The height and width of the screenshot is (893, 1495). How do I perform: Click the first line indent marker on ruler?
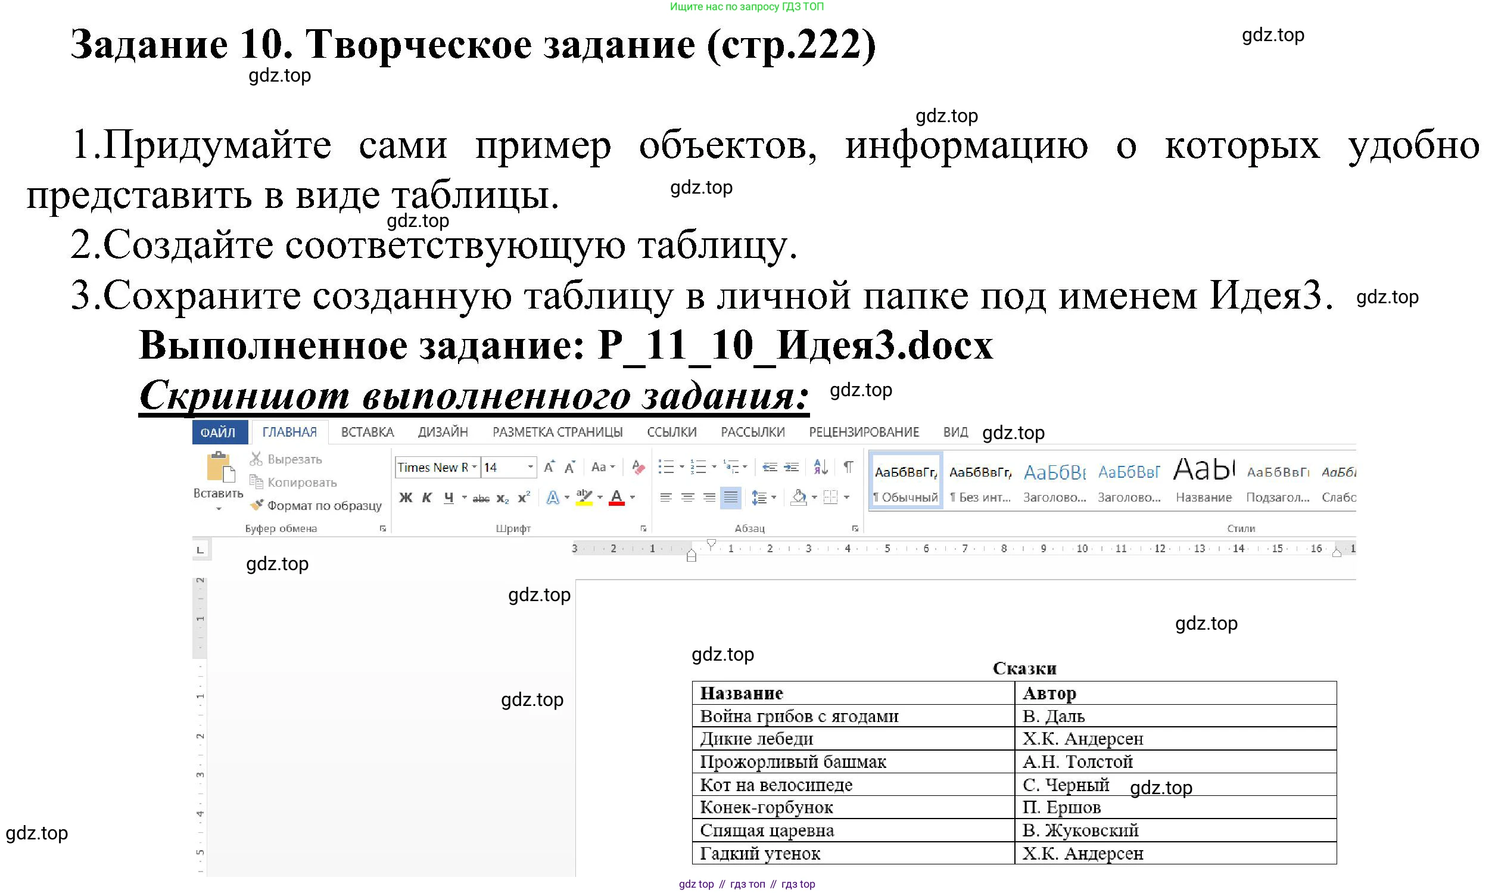(x=712, y=544)
